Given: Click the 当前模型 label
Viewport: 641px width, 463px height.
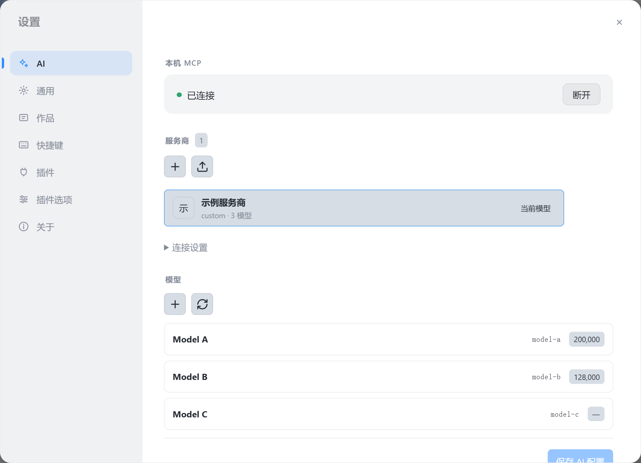Looking at the screenshot, I should click(x=535, y=208).
